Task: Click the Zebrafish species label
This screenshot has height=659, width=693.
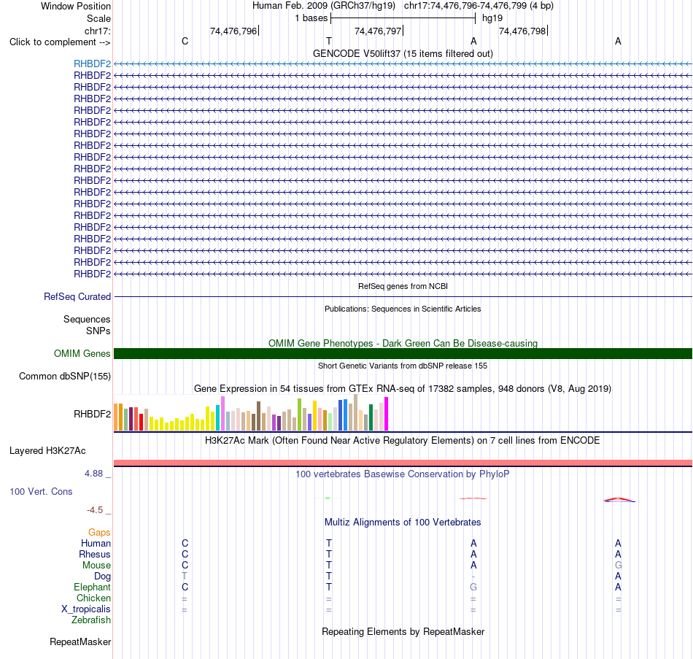Action: tap(91, 620)
